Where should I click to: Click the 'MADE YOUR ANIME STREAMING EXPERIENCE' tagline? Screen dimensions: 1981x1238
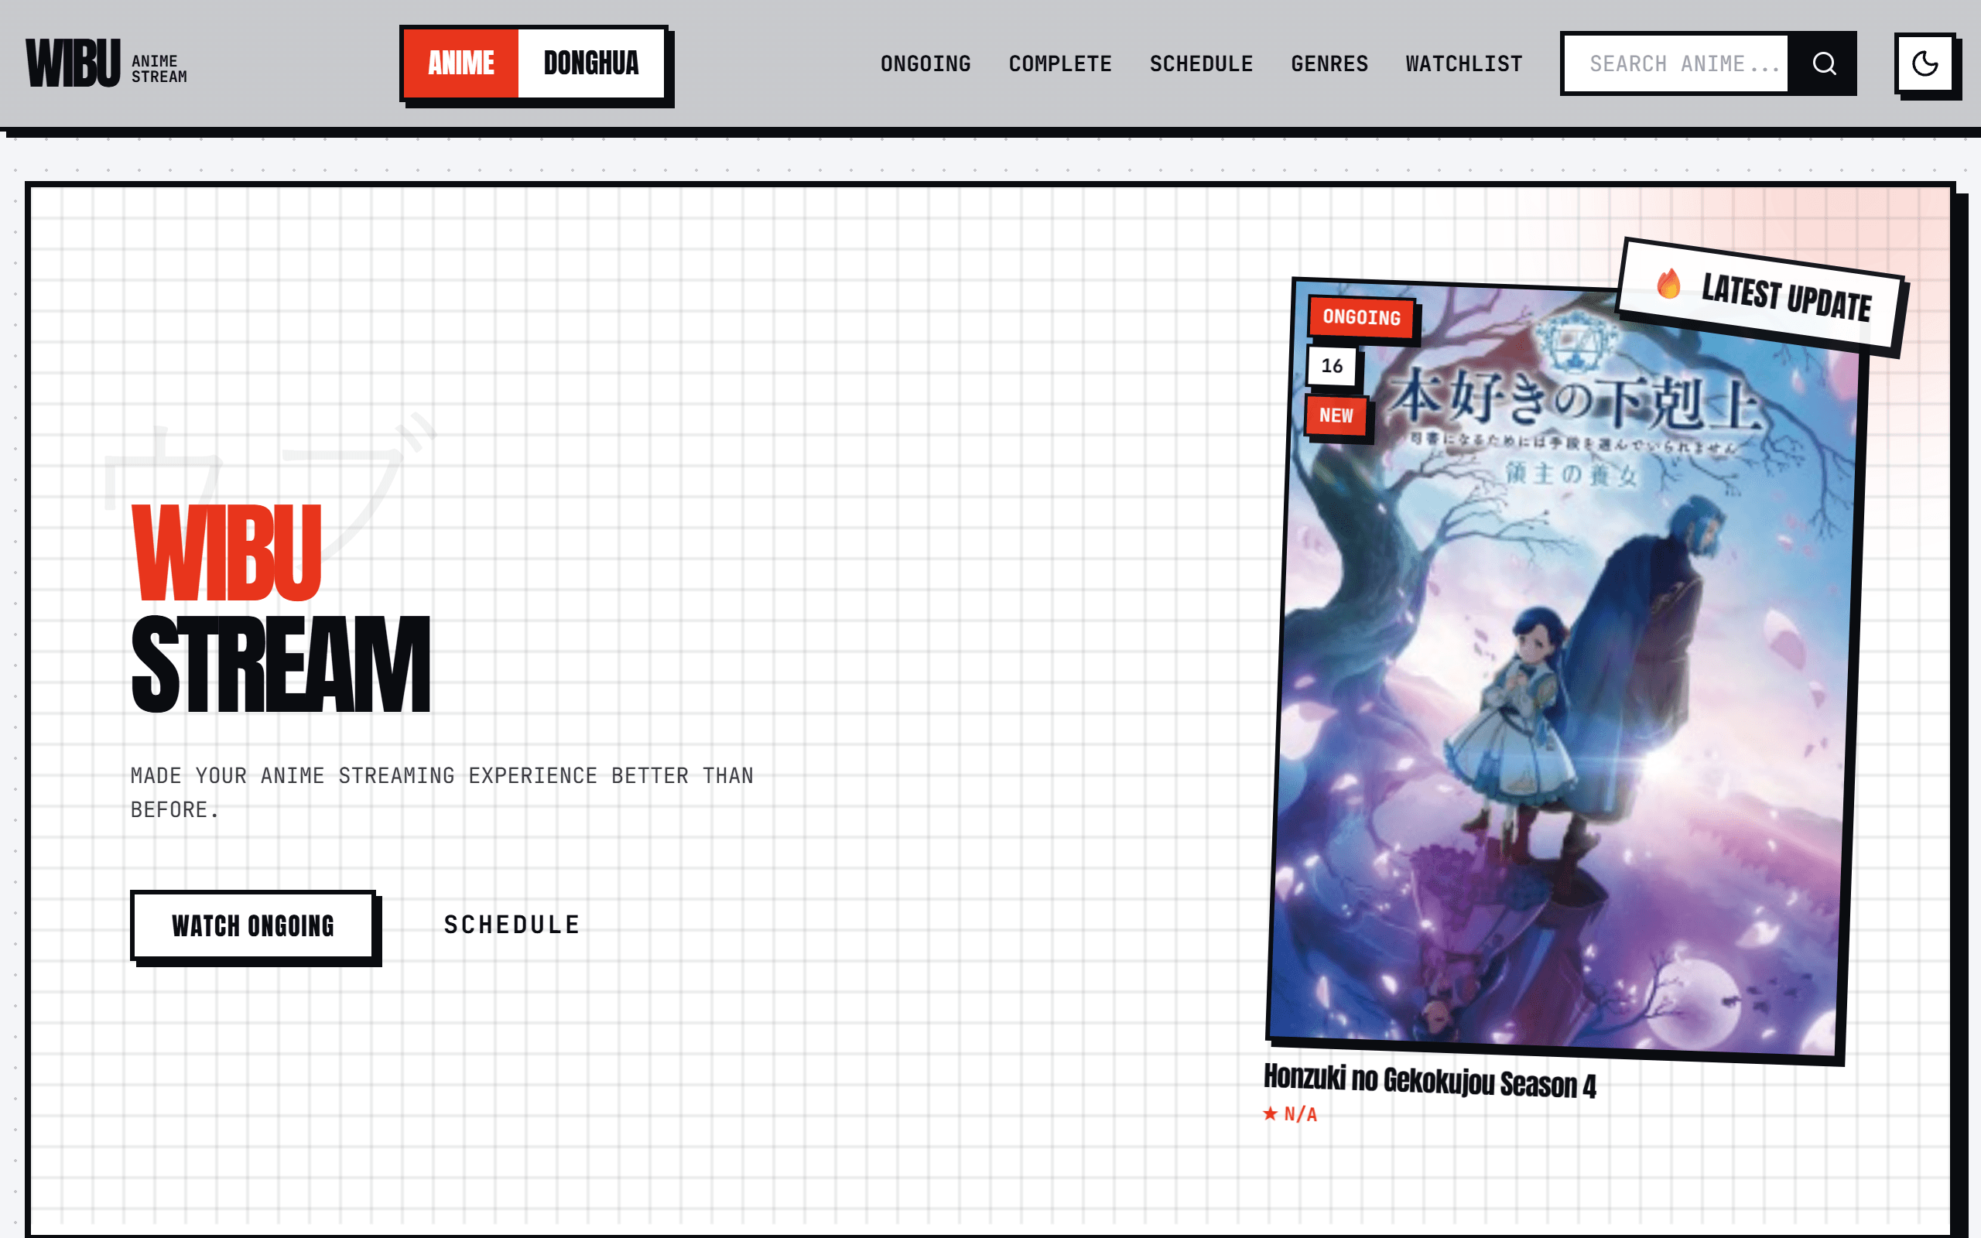pos(442,792)
